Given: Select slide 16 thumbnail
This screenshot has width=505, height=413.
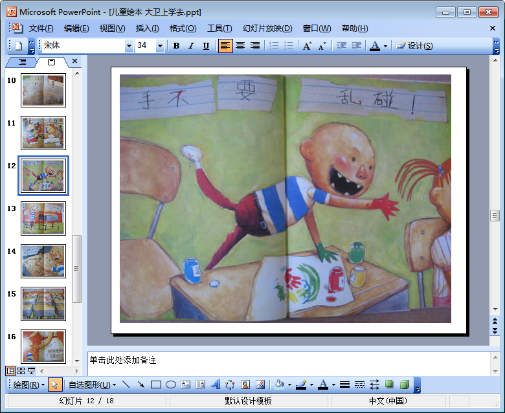Looking at the screenshot, I should pyautogui.click(x=43, y=347).
